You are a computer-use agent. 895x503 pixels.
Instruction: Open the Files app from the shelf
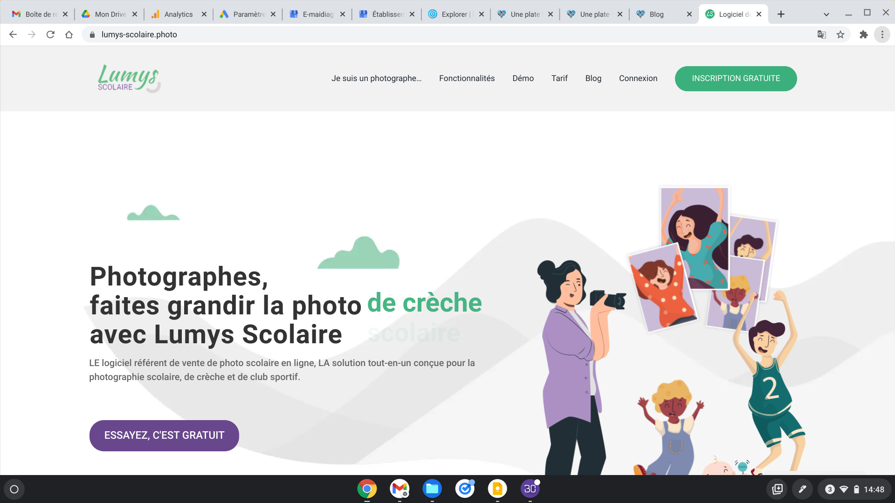pyautogui.click(x=432, y=489)
